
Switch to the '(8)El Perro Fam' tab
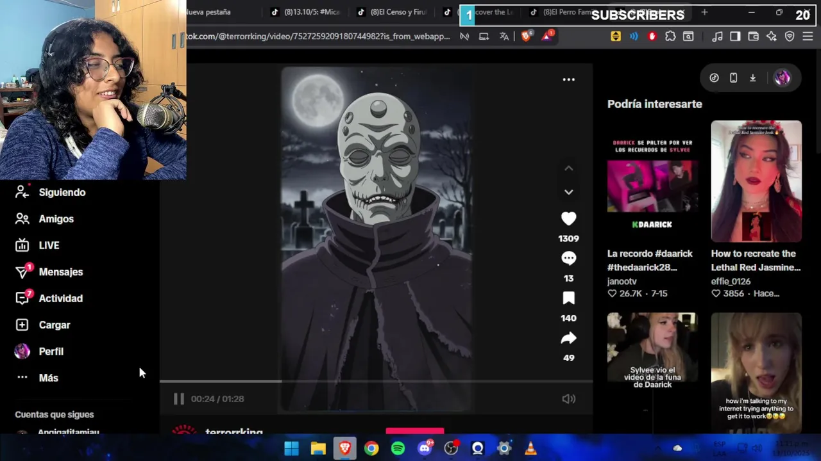click(564, 12)
